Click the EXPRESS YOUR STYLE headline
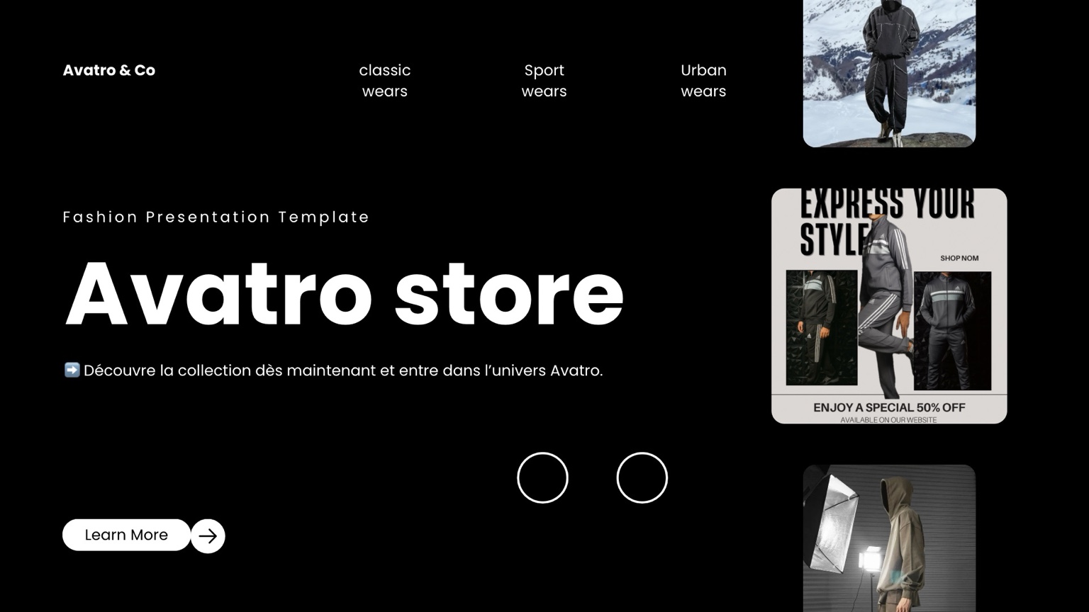The image size is (1089, 612). (886, 220)
